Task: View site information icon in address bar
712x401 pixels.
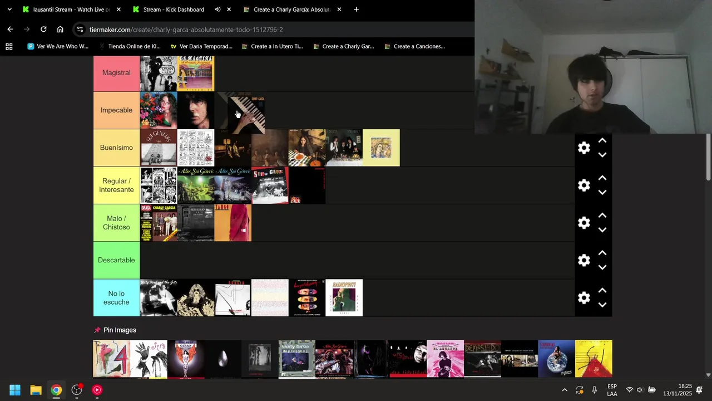Action: pos(80,29)
